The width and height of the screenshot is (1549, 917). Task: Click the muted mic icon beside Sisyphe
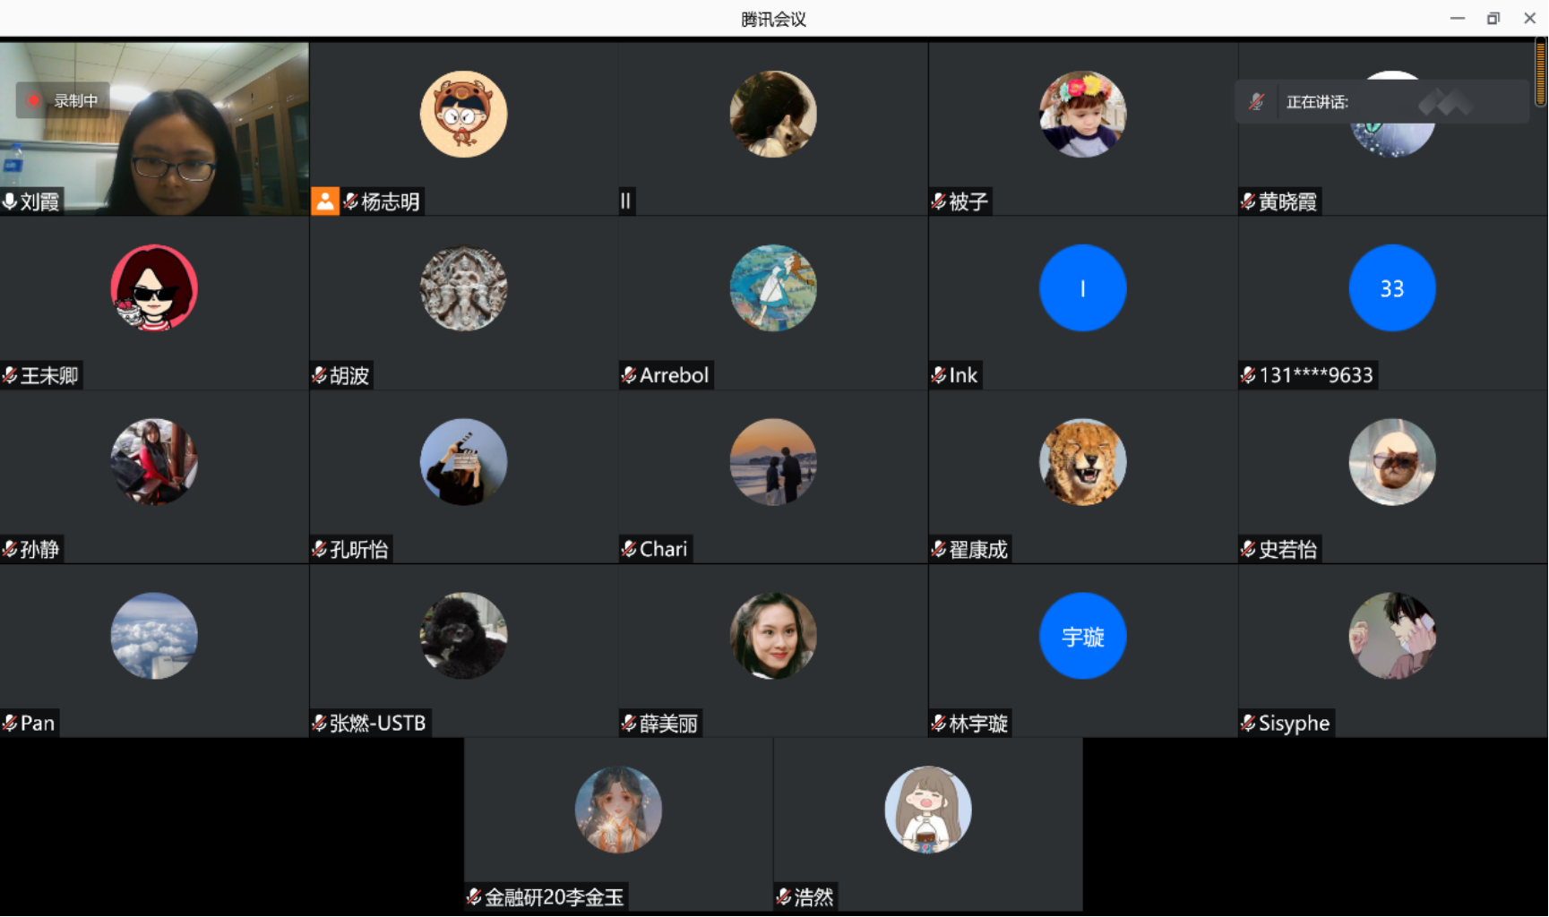(1248, 723)
